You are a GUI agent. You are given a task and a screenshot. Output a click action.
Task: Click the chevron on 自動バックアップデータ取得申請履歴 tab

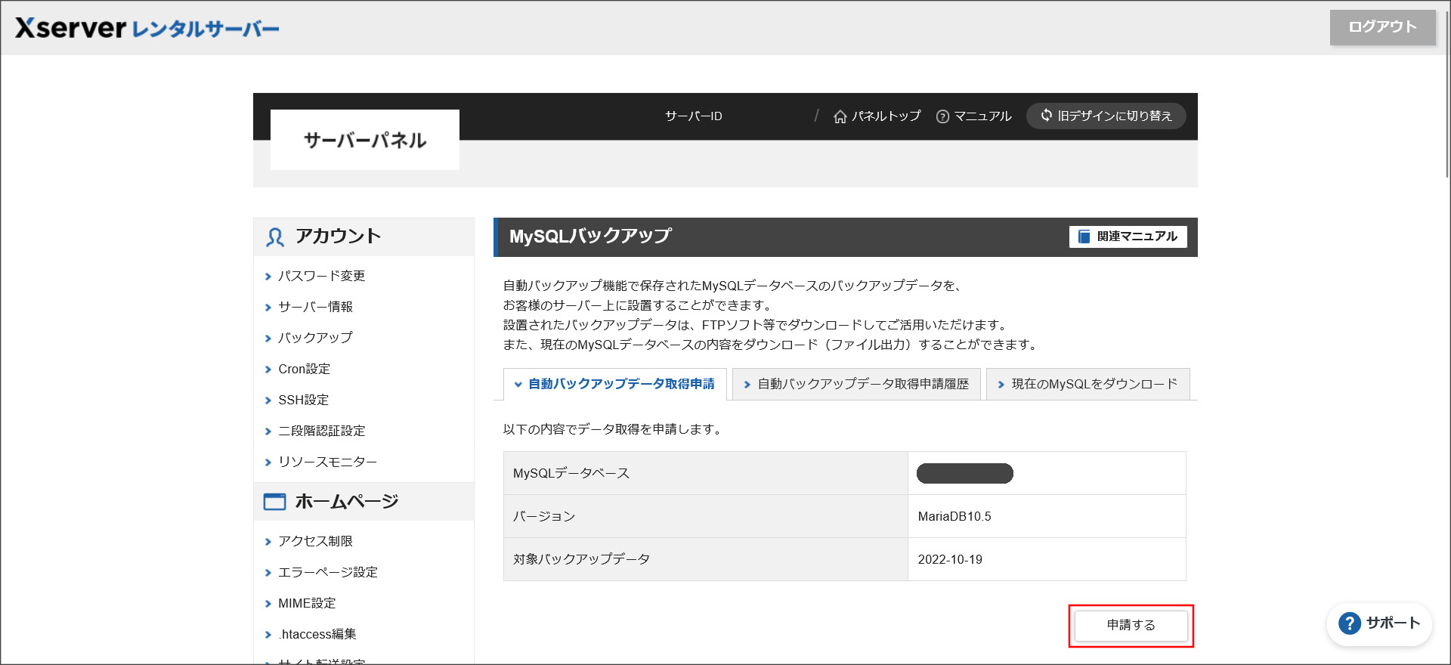[x=747, y=385]
